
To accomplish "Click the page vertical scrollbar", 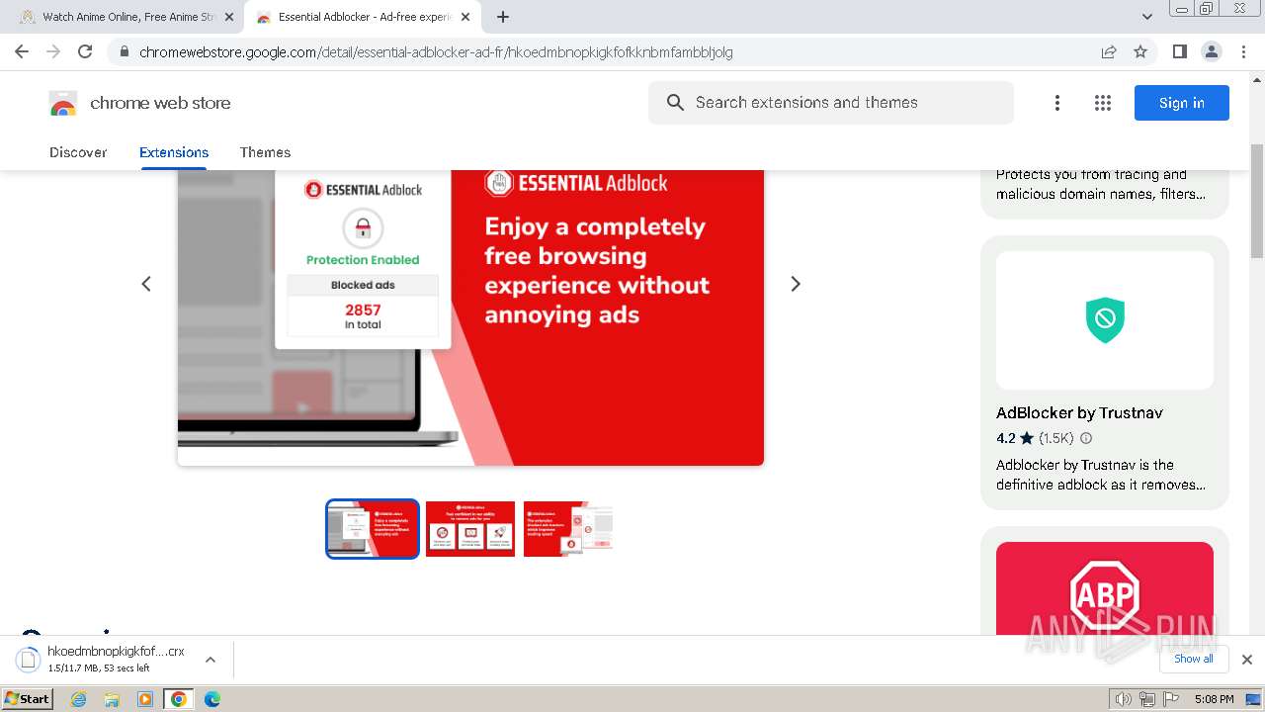I will pos(1257,202).
